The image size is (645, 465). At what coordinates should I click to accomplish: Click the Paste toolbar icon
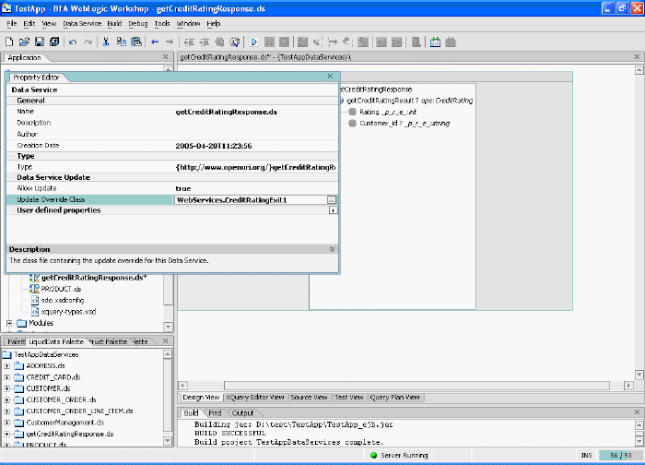click(136, 42)
